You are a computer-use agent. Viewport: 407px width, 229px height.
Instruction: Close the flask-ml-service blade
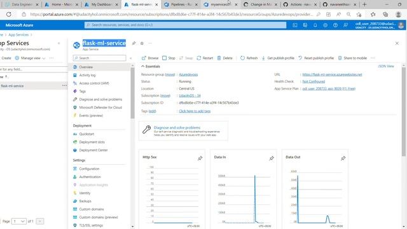tap(397, 43)
